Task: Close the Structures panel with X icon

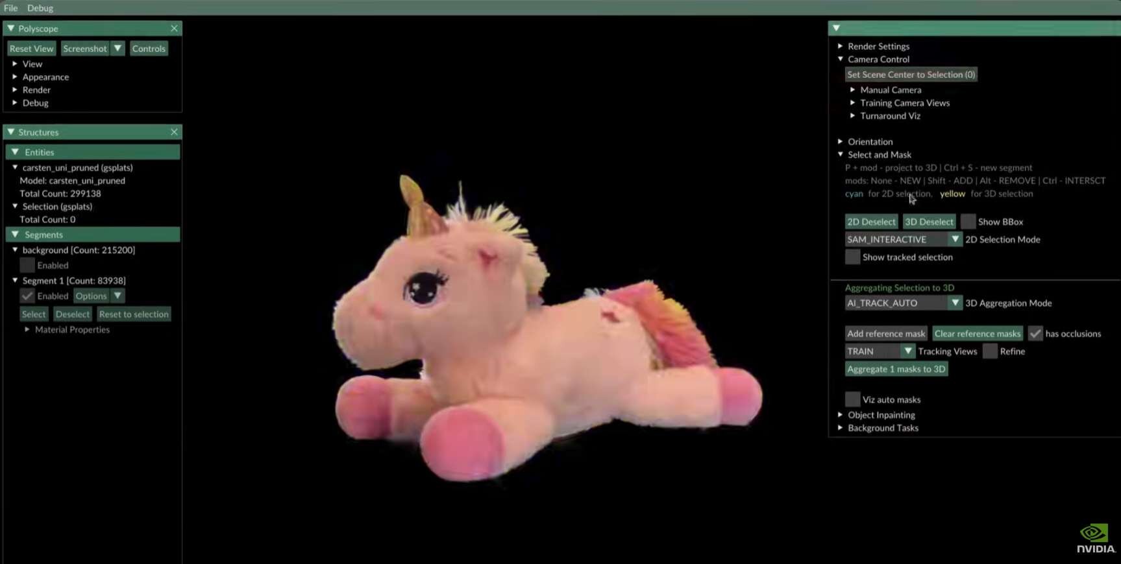Action: [174, 132]
